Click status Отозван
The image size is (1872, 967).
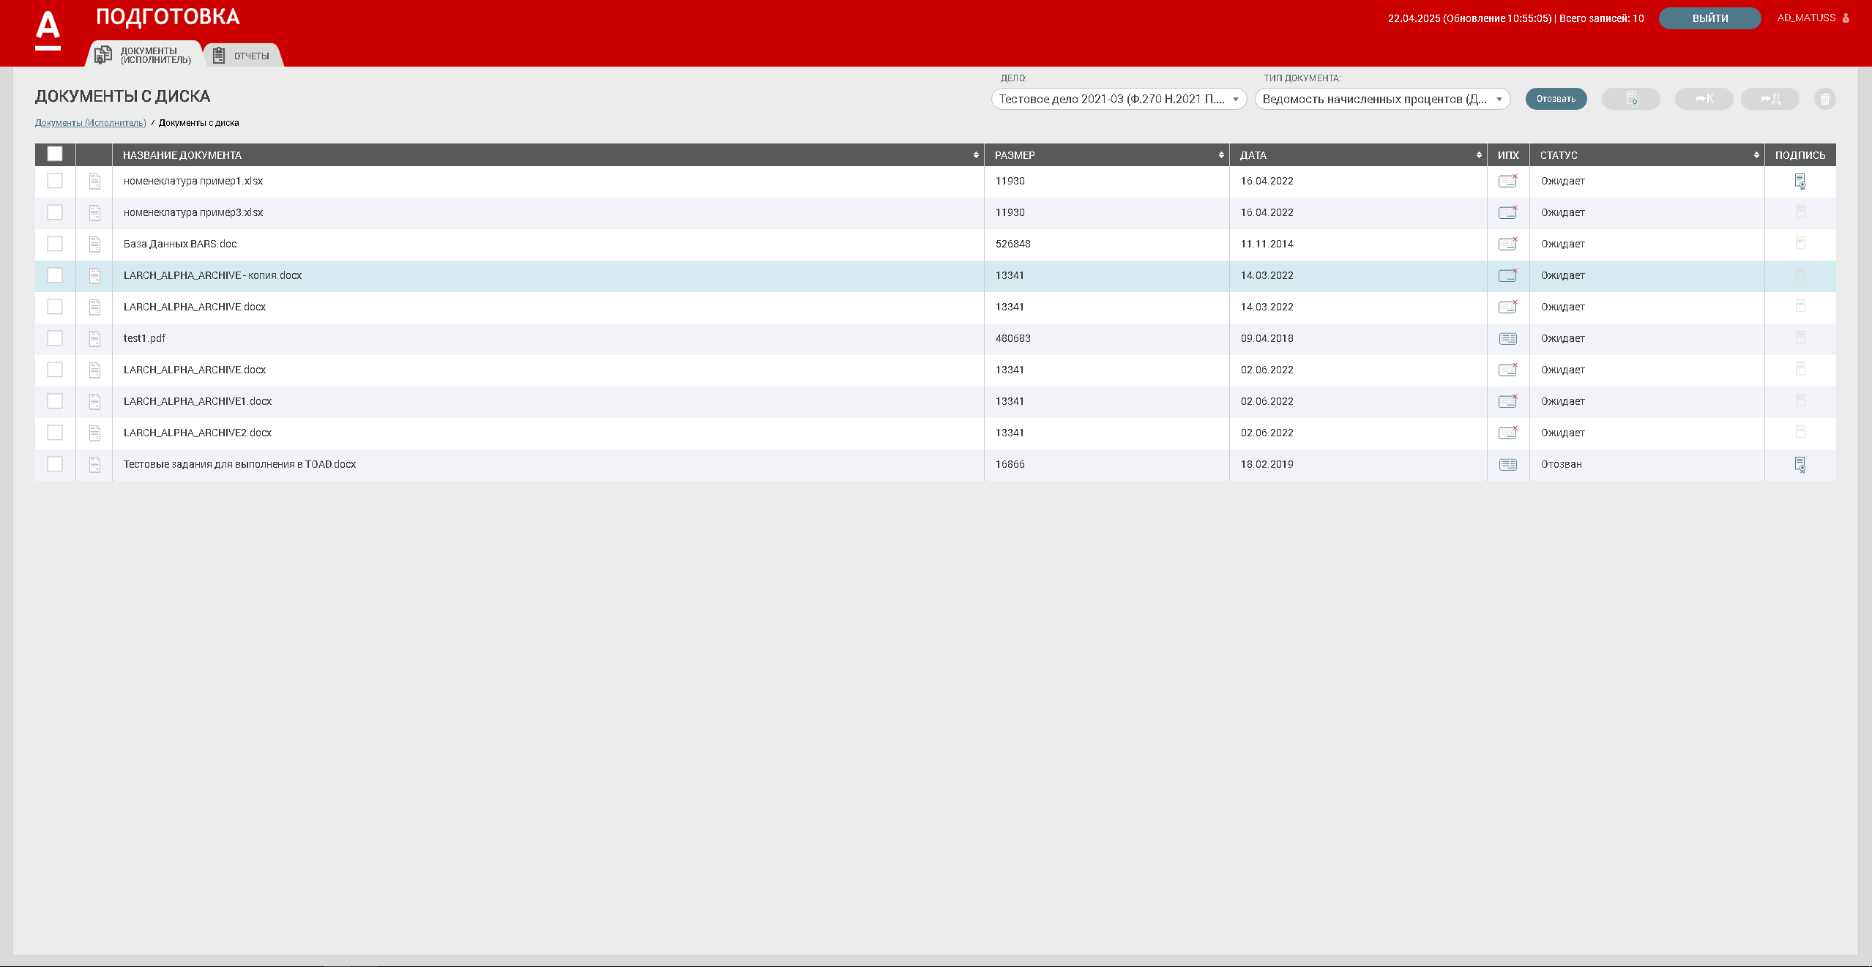pos(1561,464)
